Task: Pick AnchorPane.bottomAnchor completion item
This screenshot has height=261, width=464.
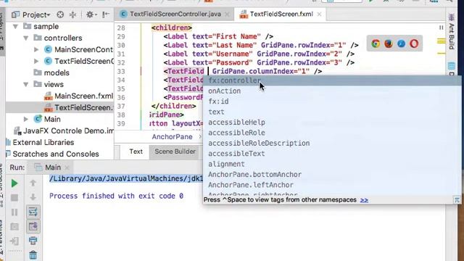Action: pos(332,175)
